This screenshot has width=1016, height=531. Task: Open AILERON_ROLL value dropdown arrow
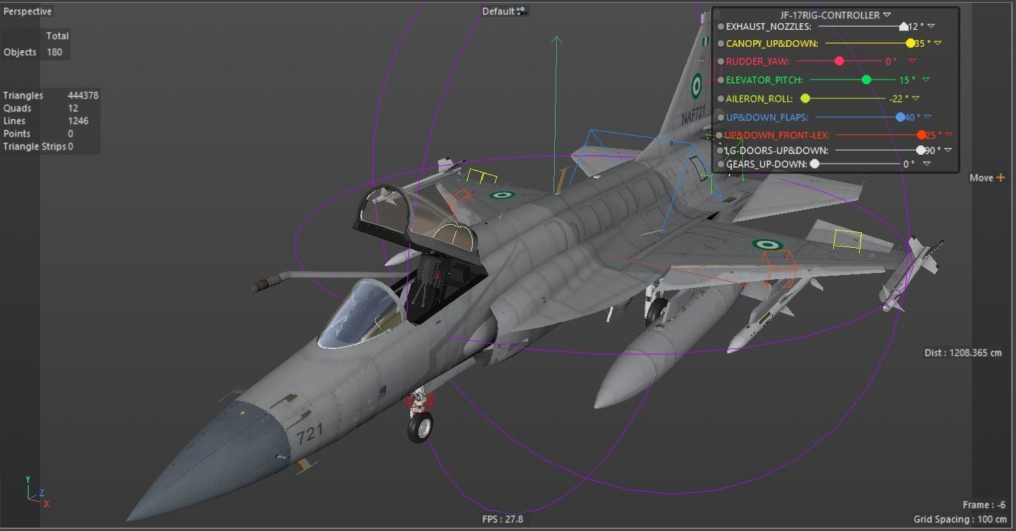click(916, 98)
